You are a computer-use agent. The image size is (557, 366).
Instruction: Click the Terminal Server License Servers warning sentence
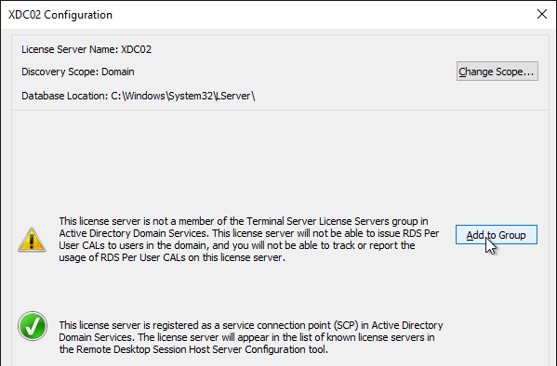point(244,221)
